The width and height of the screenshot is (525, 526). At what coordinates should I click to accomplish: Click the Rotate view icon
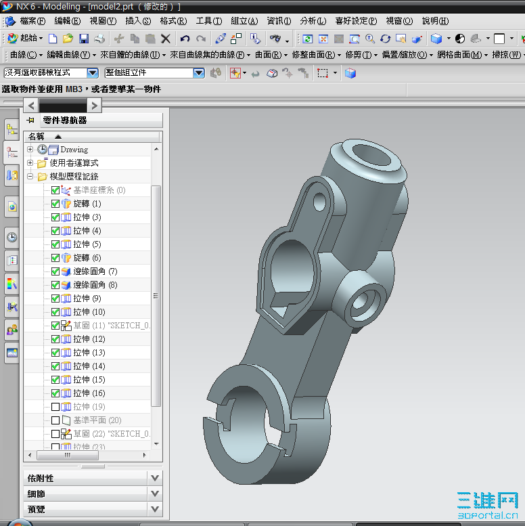click(x=385, y=39)
